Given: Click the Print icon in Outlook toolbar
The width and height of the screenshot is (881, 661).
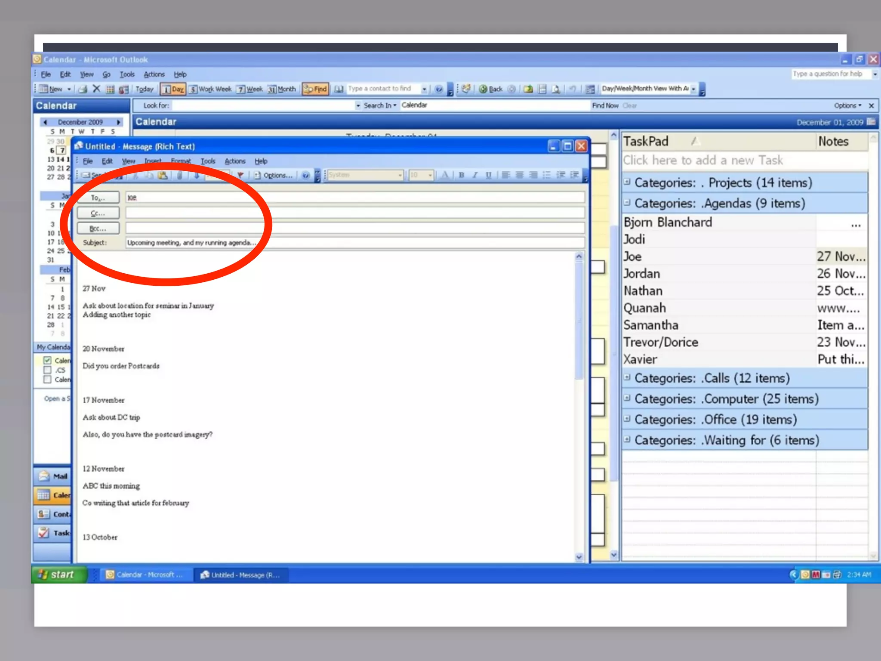Looking at the screenshot, I should pyautogui.click(x=83, y=89).
